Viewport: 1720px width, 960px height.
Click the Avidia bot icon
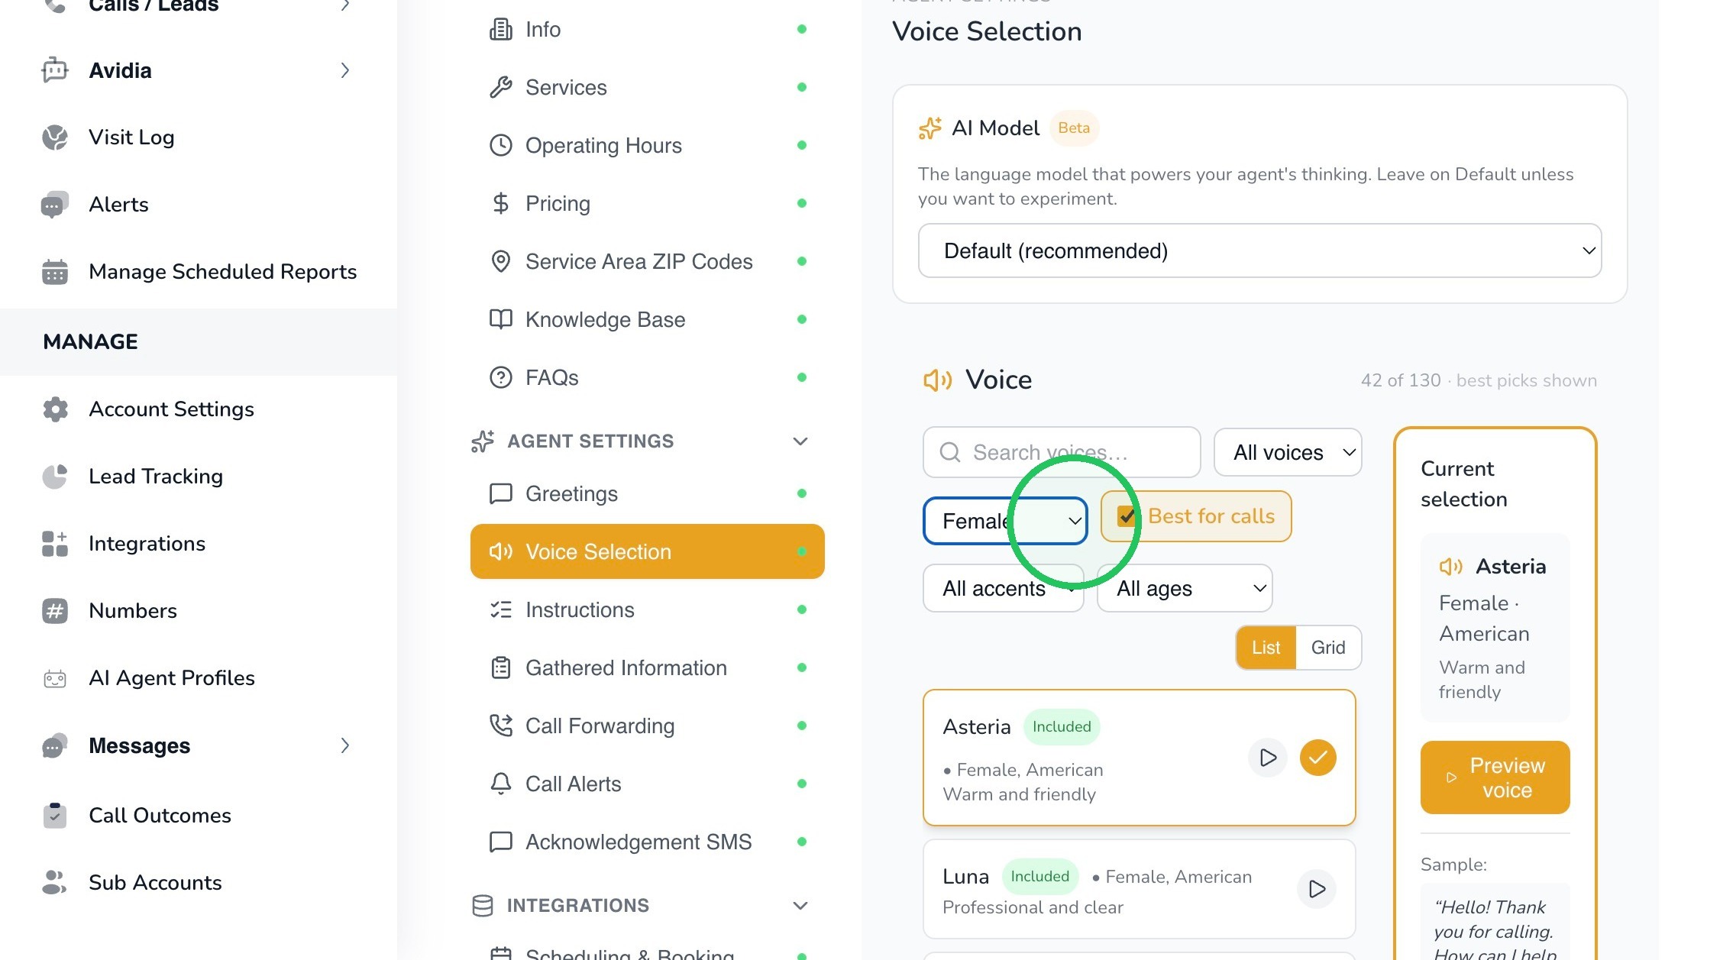[54, 70]
